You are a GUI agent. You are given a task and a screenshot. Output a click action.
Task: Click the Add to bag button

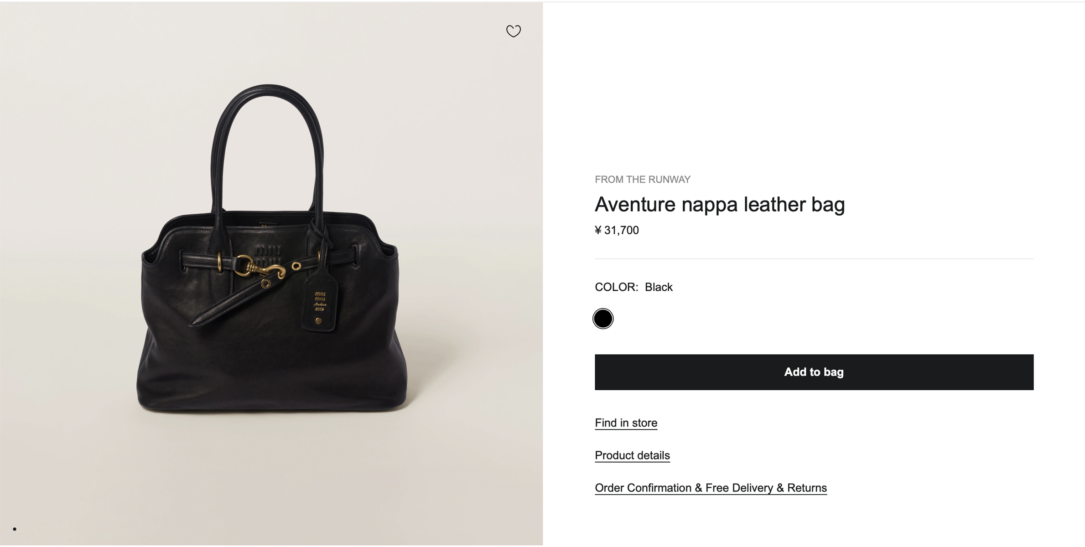point(814,372)
